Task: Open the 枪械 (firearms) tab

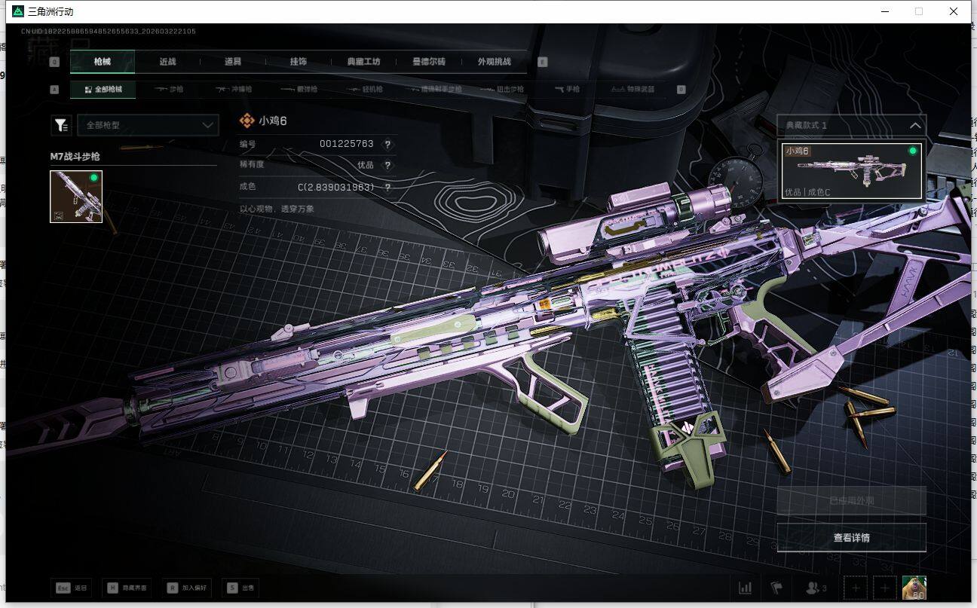Action: click(x=103, y=62)
